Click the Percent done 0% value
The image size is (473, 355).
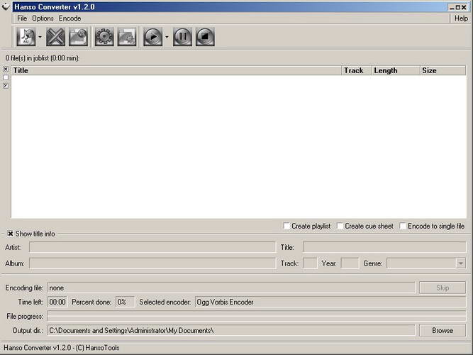pyautogui.click(x=125, y=302)
